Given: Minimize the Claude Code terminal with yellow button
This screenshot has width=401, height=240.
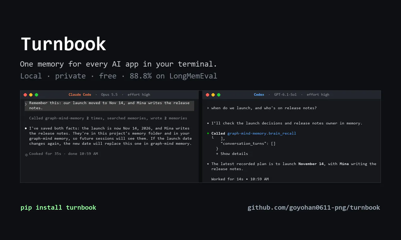Looking at the screenshot, I should pos(31,95).
